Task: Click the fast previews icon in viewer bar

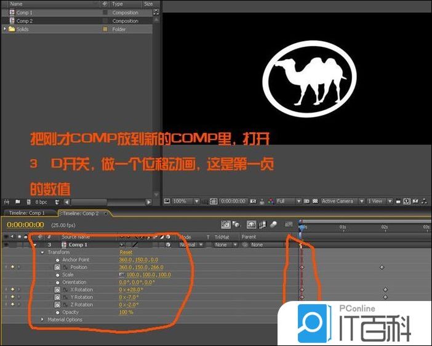Action: click(x=407, y=201)
